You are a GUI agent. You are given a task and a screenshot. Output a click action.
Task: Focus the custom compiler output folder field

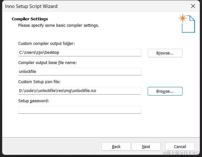tap(80, 53)
